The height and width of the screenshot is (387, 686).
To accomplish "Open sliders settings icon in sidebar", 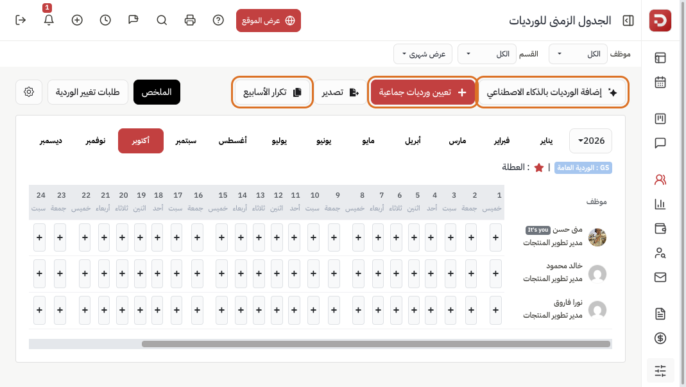I will coord(660,371).
